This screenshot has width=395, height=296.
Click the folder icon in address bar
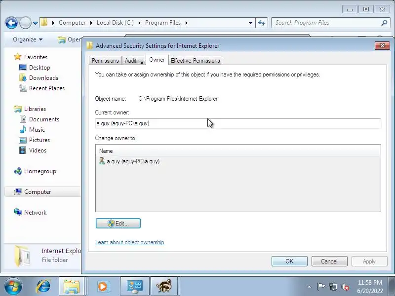tap(44, 23)
